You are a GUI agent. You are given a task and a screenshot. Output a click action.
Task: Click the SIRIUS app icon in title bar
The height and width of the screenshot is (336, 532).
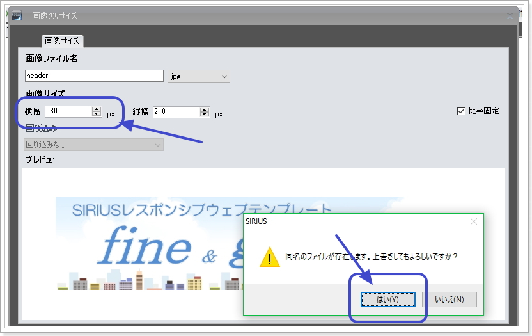coord(16,15)
